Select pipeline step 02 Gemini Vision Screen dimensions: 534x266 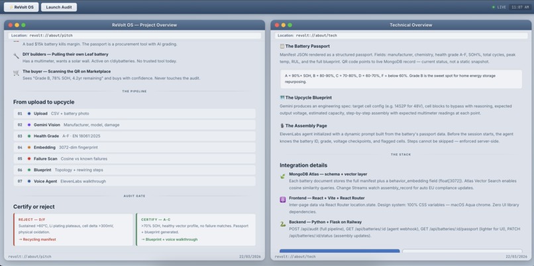pos(134,125)
